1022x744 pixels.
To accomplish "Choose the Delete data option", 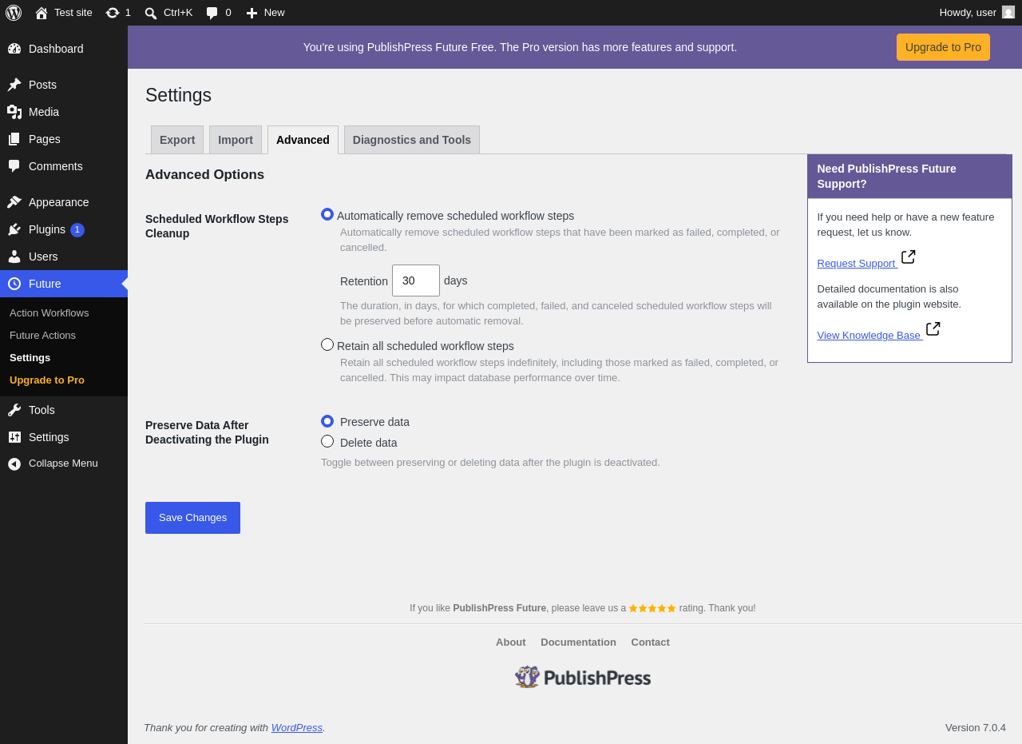I will tap(327, 441).
